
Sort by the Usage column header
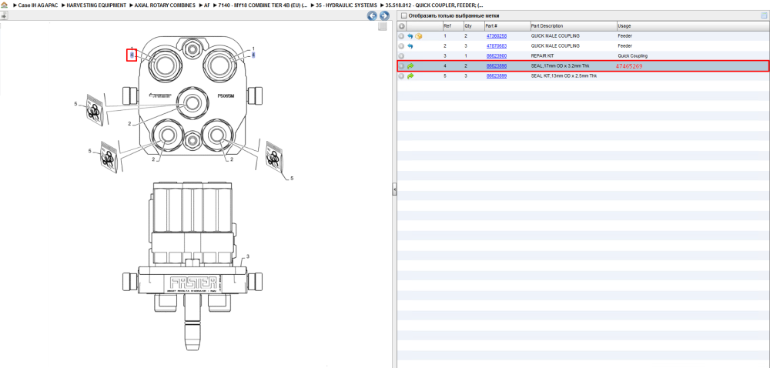click(692, 26)
